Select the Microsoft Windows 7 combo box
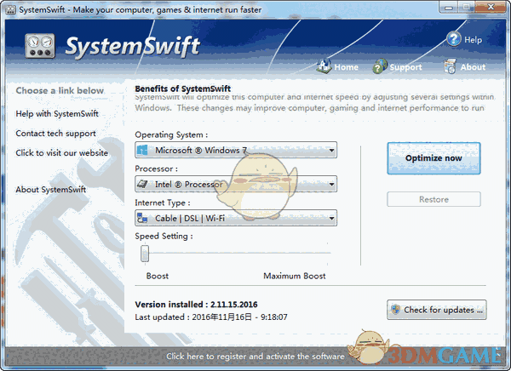The width and height of the screenshot is (511, 371). tap(236, 150)
